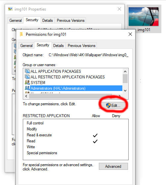
Task: Click the Allow checkmark for Read
Action: 95,141
